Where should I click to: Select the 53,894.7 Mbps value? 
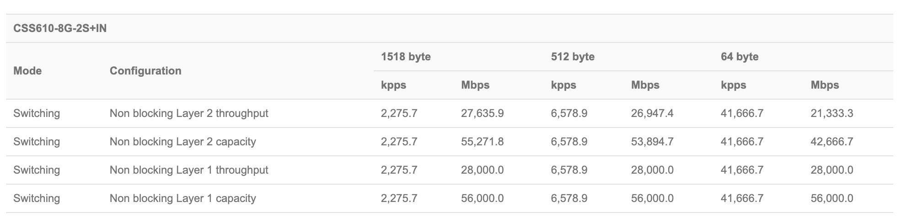(x=652, y=142)
